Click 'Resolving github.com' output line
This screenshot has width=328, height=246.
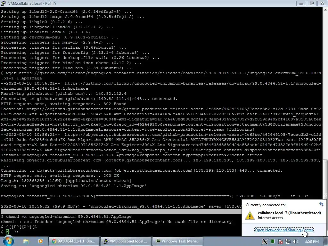coord(64,94)
